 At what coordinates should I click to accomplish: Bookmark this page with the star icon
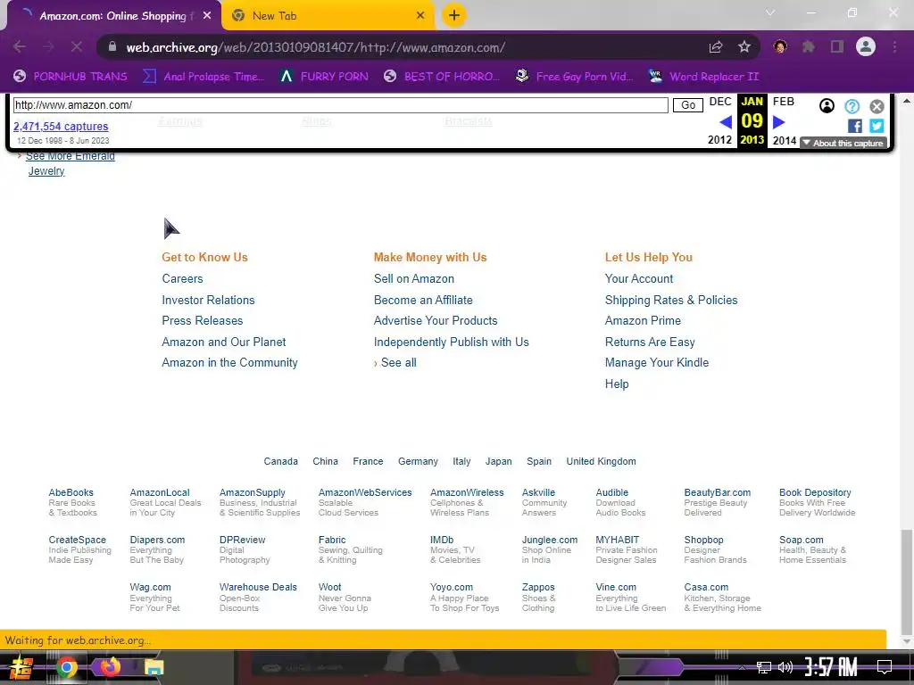click(744, 46)
